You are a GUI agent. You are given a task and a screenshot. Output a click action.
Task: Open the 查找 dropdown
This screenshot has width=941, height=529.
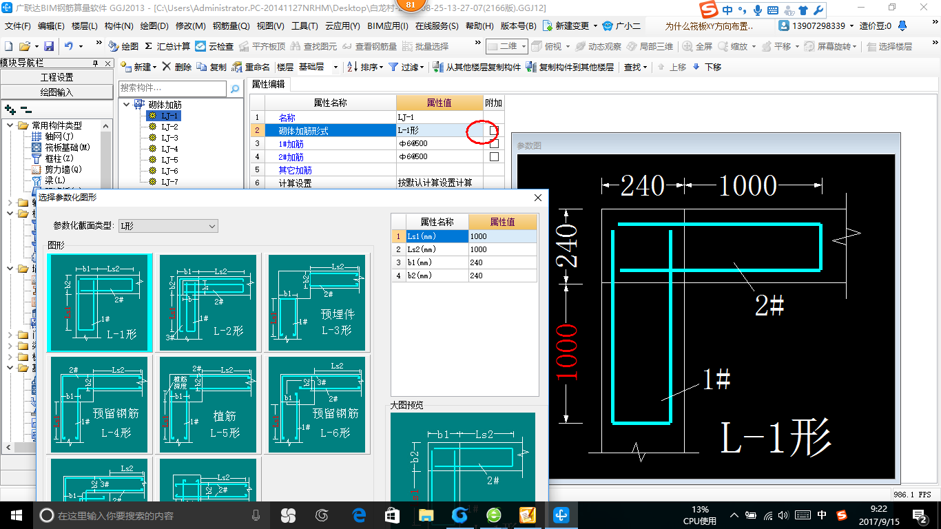pos(645,67)
